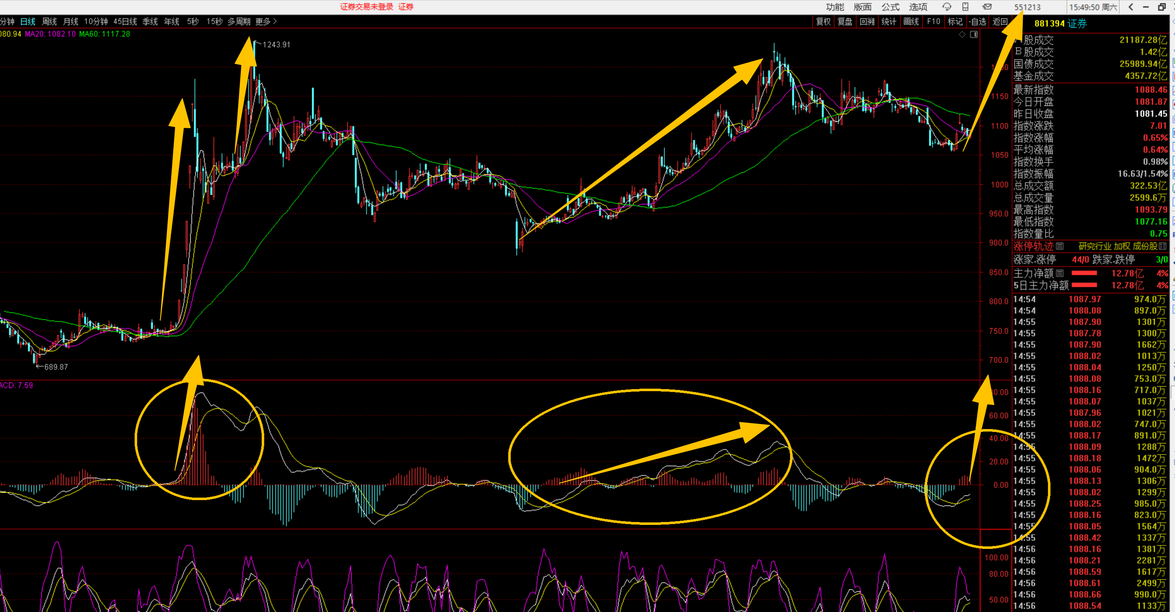Click the back arrow in title bar

click(x=1131, y=7)
